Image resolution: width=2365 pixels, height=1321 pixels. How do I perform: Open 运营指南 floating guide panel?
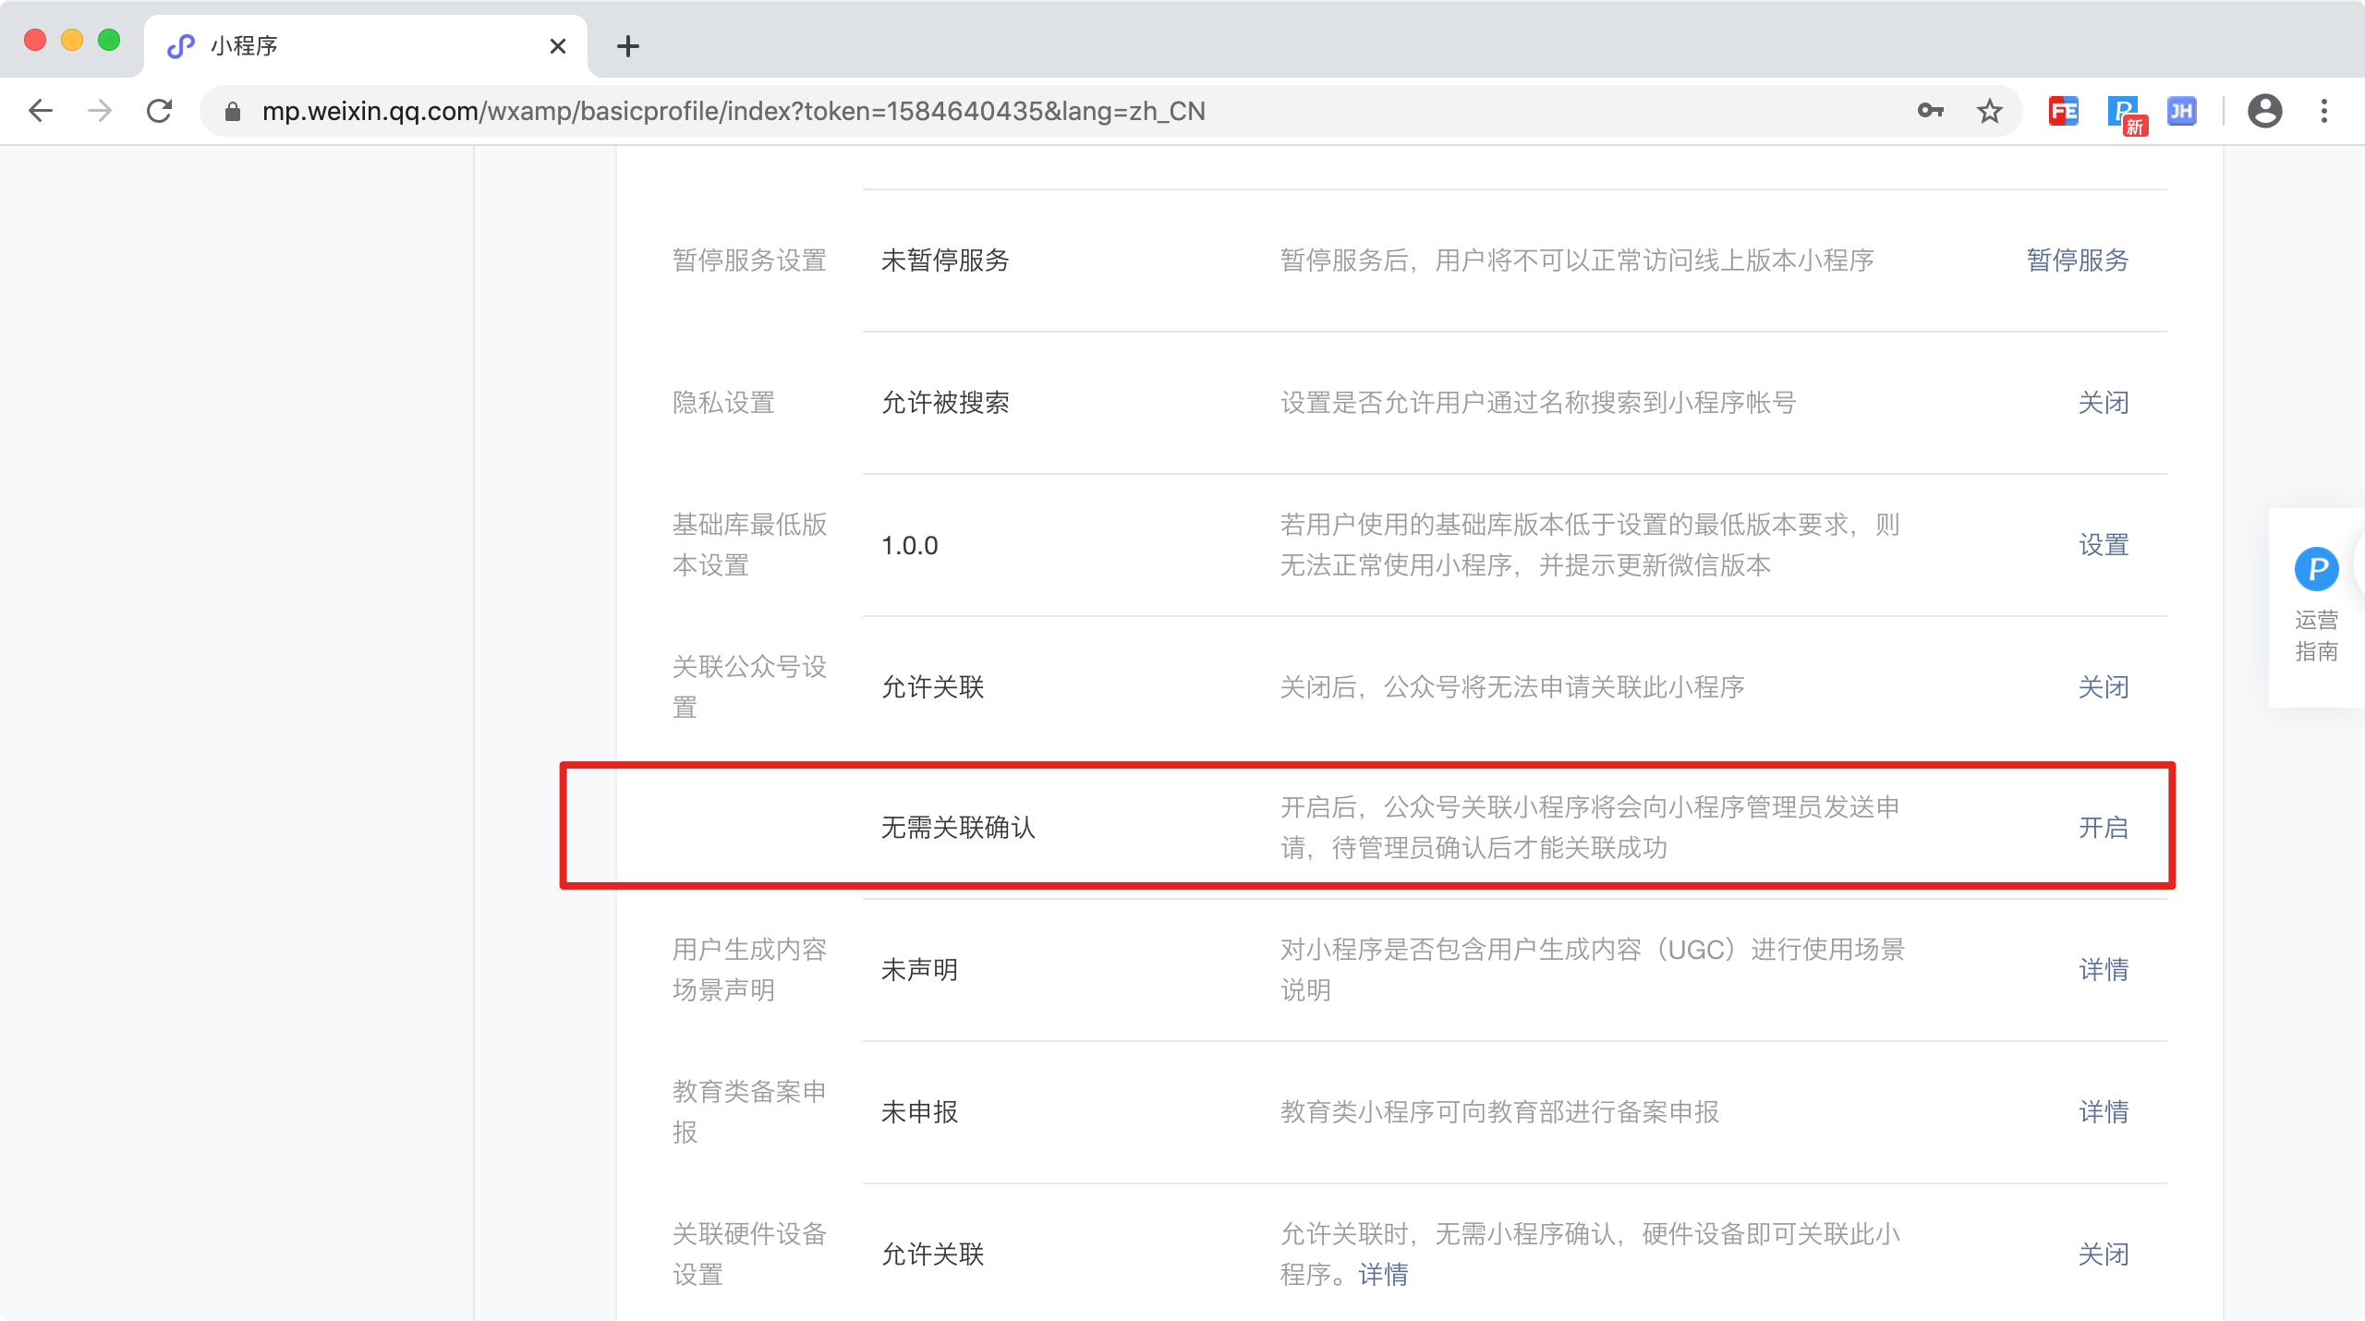pyautogui.click(x=2316, y=607)
